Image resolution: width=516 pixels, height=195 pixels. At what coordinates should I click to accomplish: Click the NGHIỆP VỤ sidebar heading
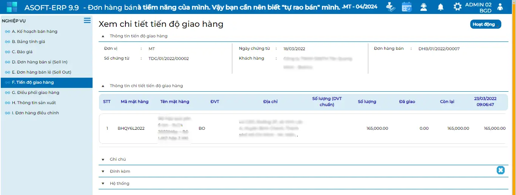[14, 21]
